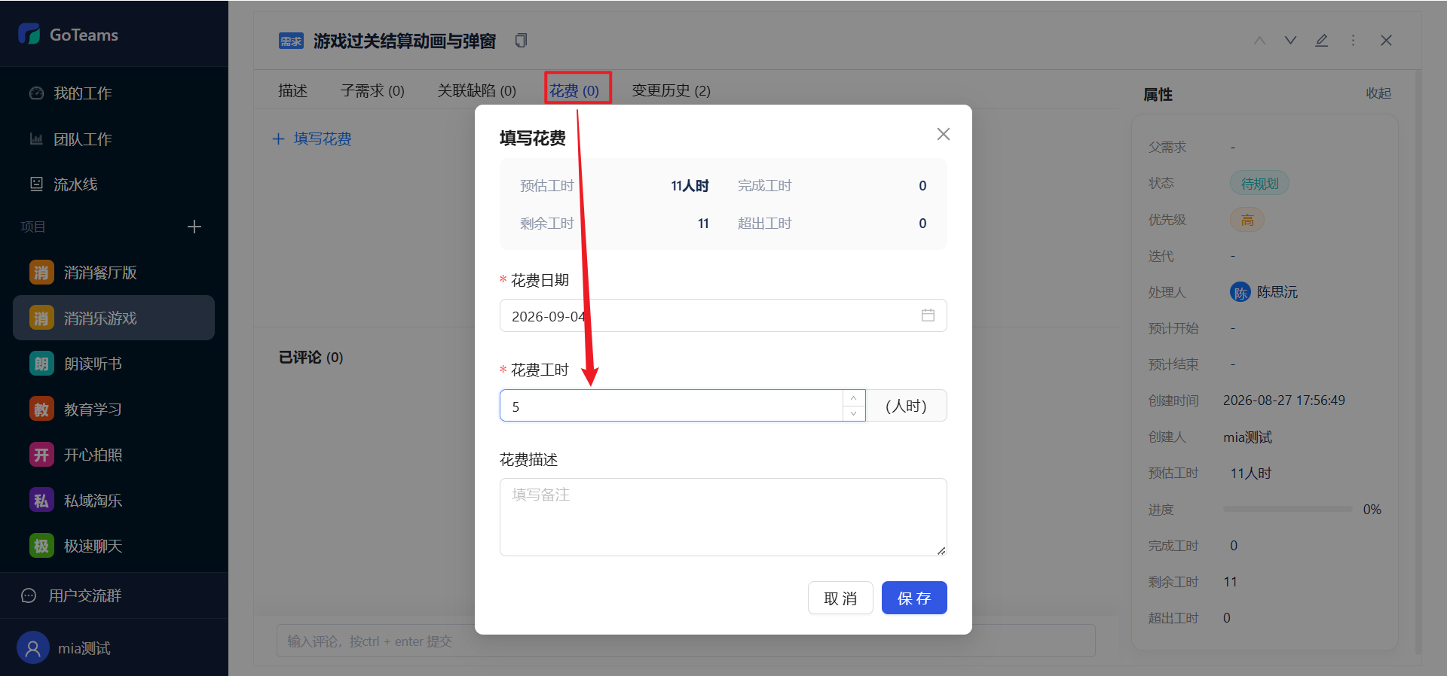Close the 填写花费 dialog
The height and width of the screenshot is (676, 1447).
click(x=943, y=134)
